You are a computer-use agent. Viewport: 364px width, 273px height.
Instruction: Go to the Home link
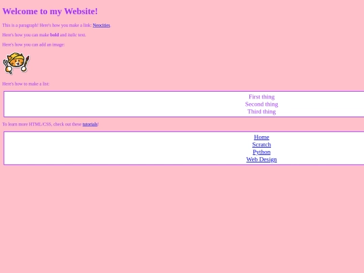pos(262,138)
